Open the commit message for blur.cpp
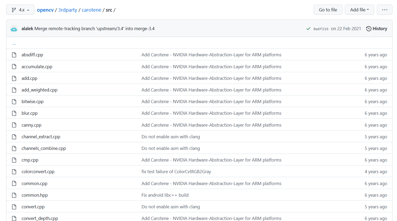Image resolution: width=397 pixels, height=221 pixels. [211, 113]
